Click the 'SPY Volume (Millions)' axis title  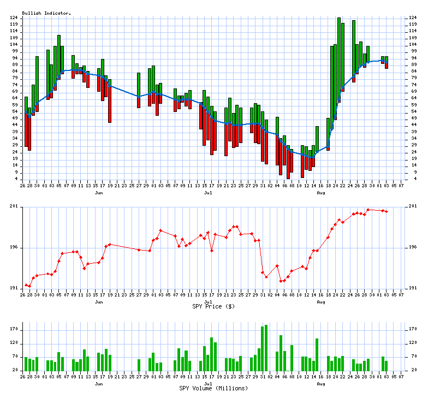(213, 388)
